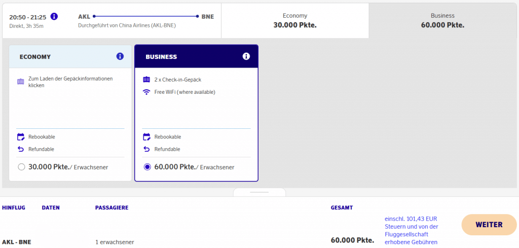Switch to the Business 60.000 Pkte. tab
Image resolution: width=519 pixels, height=248 pixels.
pyautogui.click(x=442, y=20)
